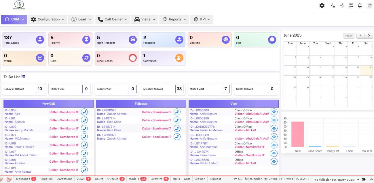Viewport: 374px width, 183px height.
Task: Open the settings gear in top header
Action: click(x=322, y=5)
